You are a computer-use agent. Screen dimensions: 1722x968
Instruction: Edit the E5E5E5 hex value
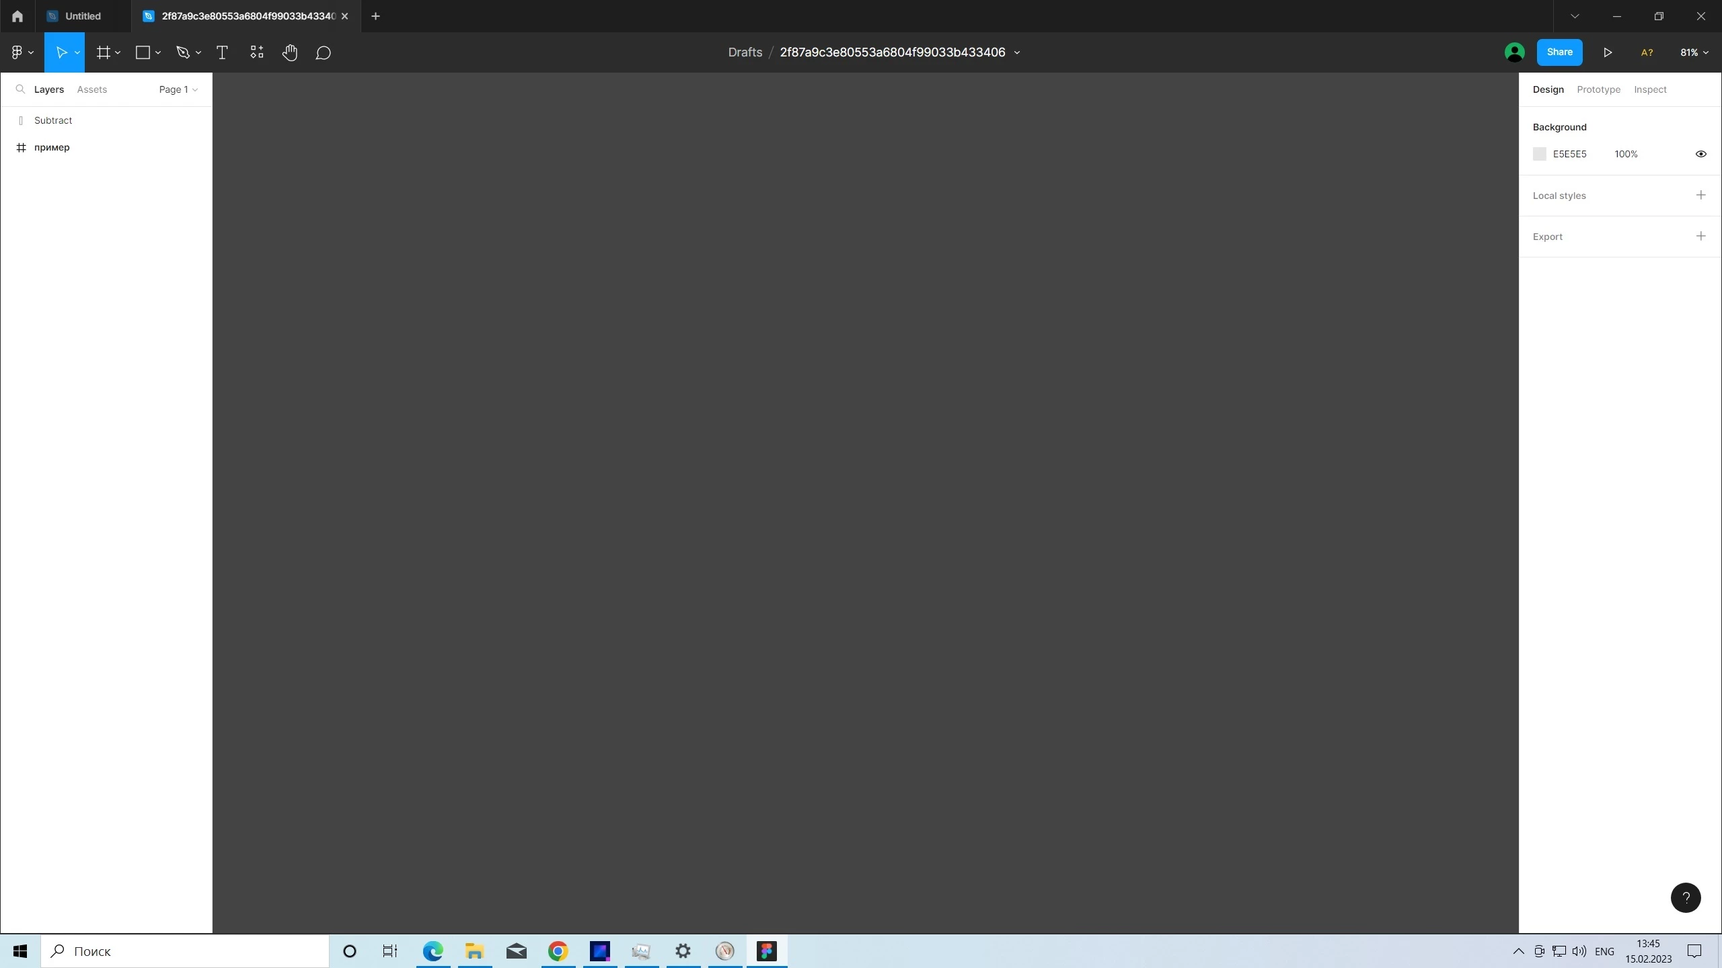[1569, 154]
